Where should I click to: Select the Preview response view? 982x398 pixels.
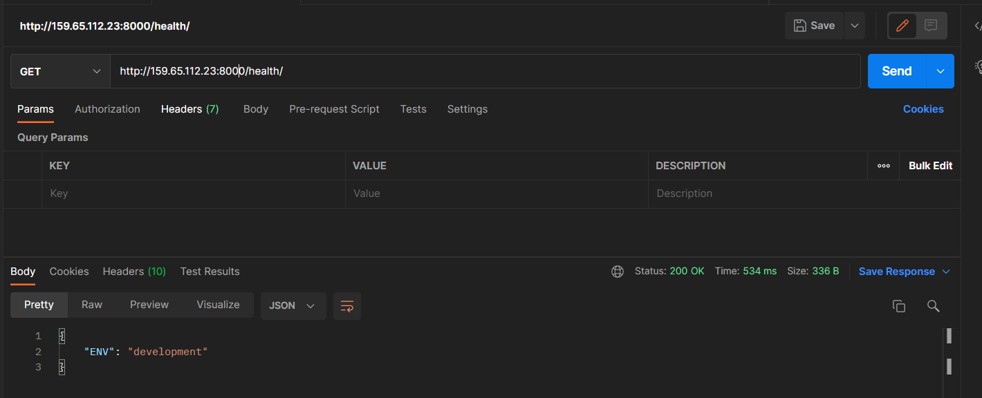149,304
